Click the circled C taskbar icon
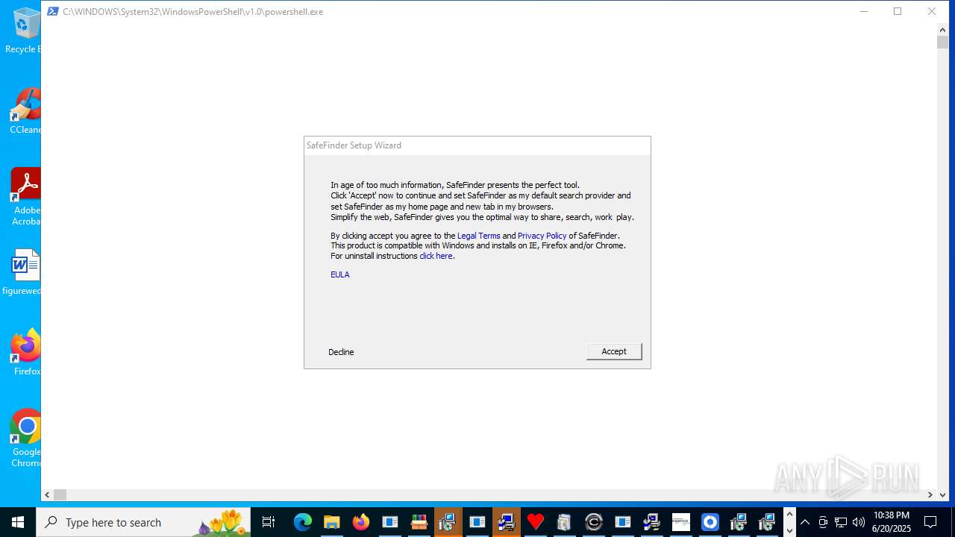Screen dimensions: 955x537 coord(593,522)
